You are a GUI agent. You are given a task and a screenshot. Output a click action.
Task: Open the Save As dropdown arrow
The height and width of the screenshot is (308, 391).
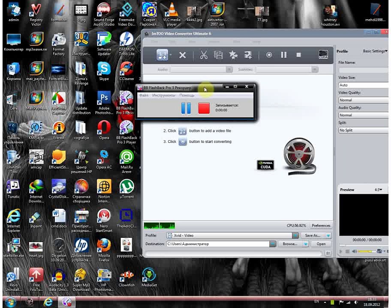[x=328, y=235]
